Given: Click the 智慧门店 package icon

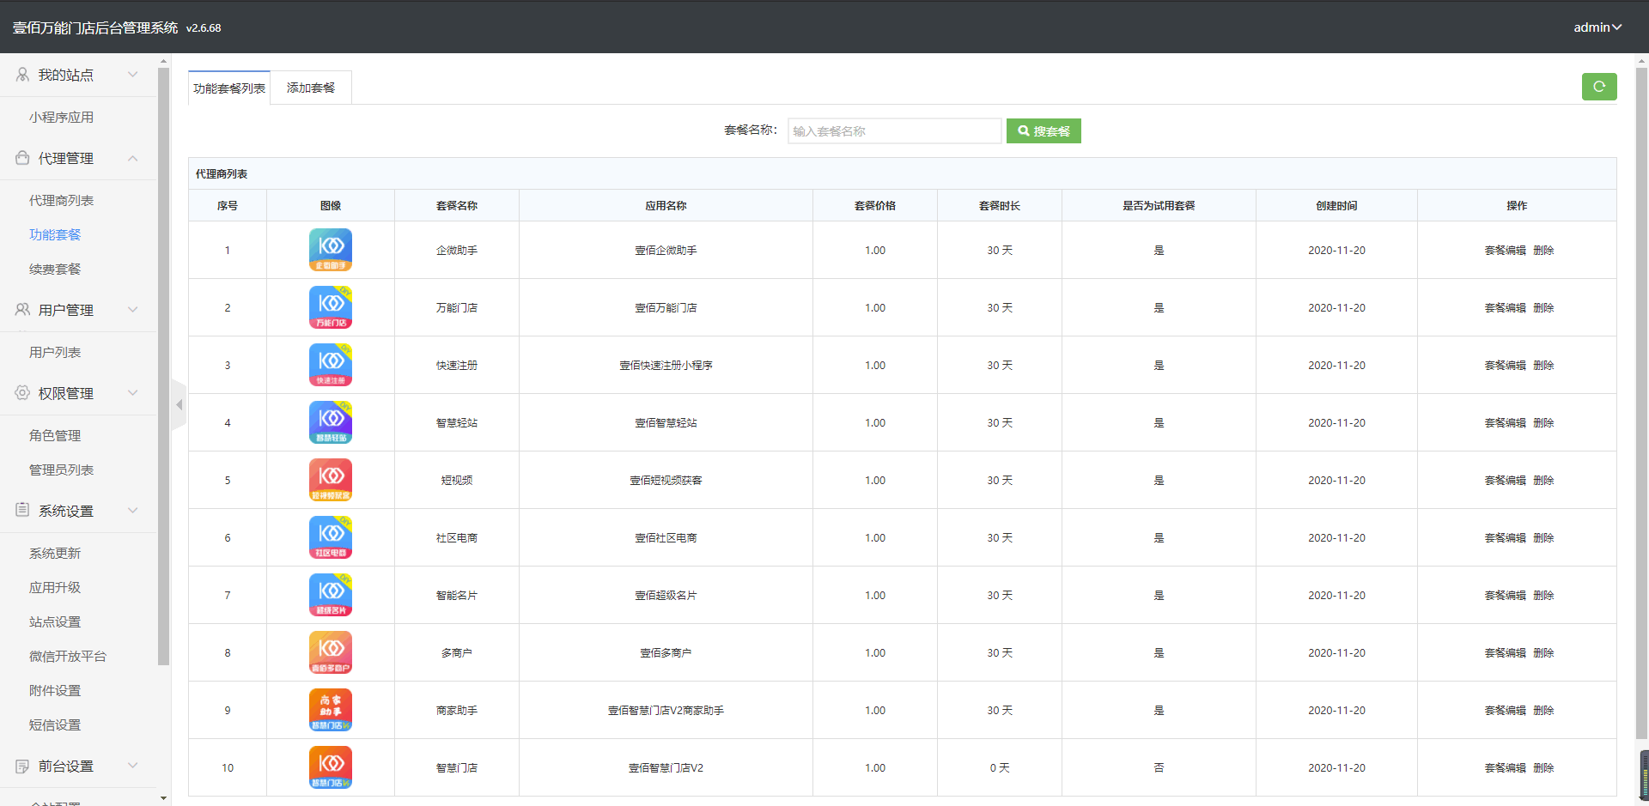Looking at the screenshot, I should (331, 767).
